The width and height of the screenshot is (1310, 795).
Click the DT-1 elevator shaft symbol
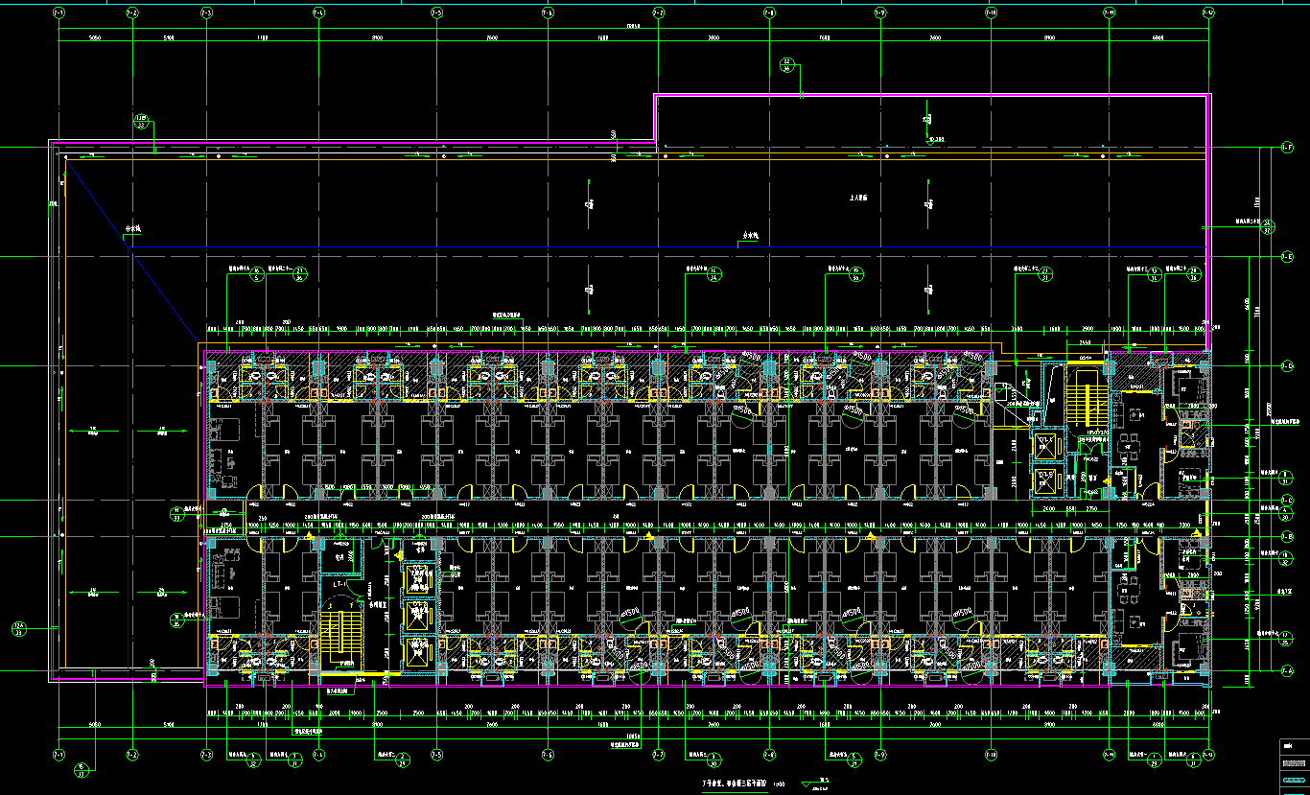pyautogui.click(x=1043, y=444)
